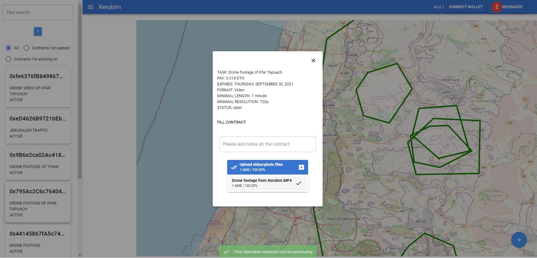The image size is (537, 258).
Task: Open Drone Footage of Town contract card
Action: pos(38,163)
